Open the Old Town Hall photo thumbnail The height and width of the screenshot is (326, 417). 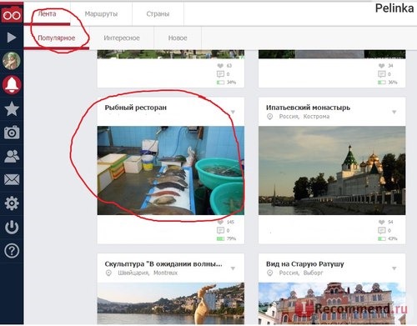[332, 303]
